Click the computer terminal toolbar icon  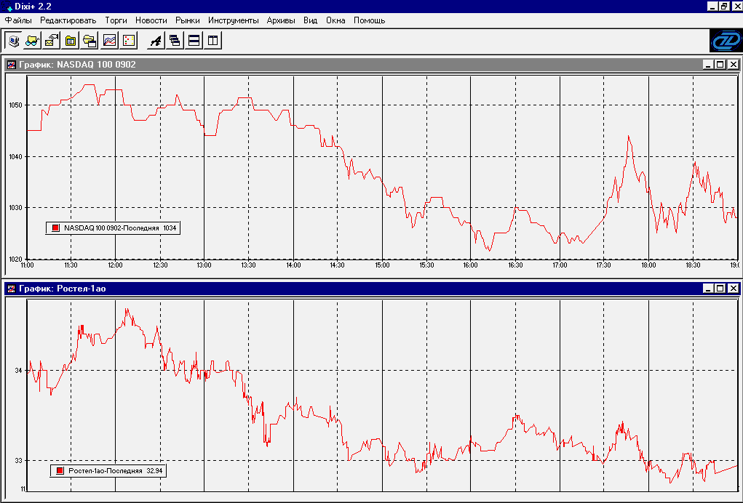pos(14,41)
